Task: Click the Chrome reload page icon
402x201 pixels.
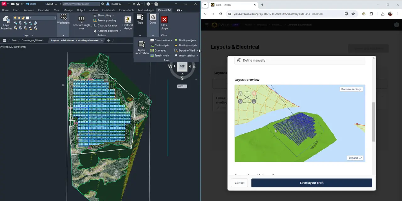Action: (x=220, y=14)
